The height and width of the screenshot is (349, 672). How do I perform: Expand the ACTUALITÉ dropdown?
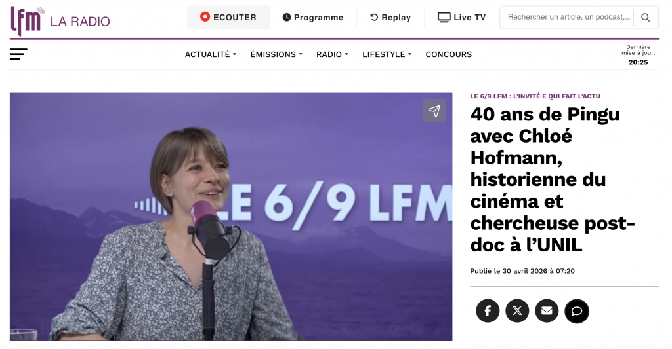pyautogui.click(x=211, y=54)
